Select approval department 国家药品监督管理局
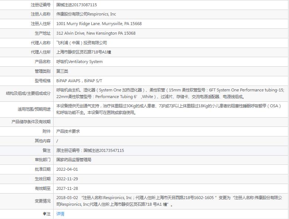 click(x=74, y=160)
